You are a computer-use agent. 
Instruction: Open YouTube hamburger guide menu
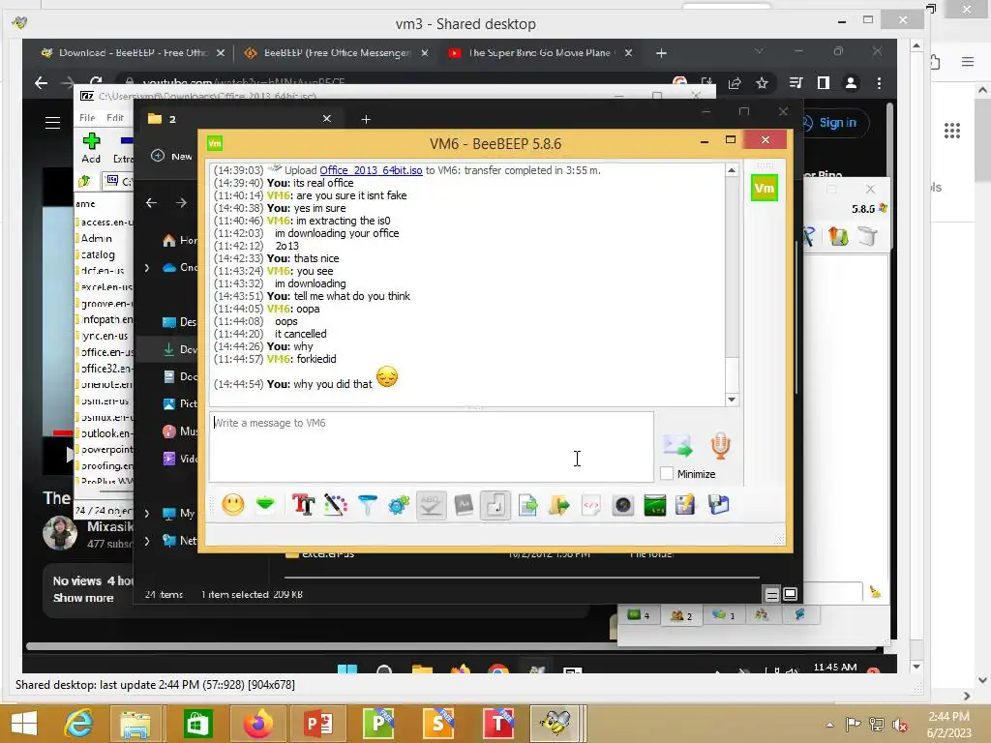click(53, 123)
